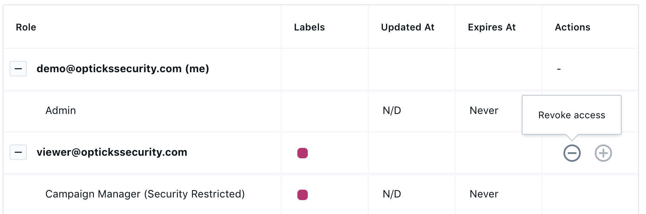The width and height of the screenshot is (646, 214).
Task: Collapse the viewer@optickssecurity.com user row
Action: pos(18,152)
